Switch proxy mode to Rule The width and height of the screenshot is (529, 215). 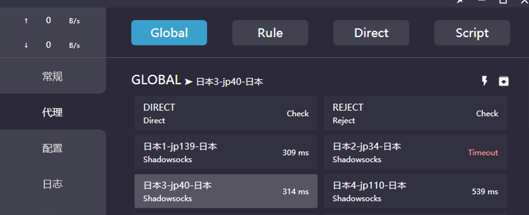click(270, 33)
